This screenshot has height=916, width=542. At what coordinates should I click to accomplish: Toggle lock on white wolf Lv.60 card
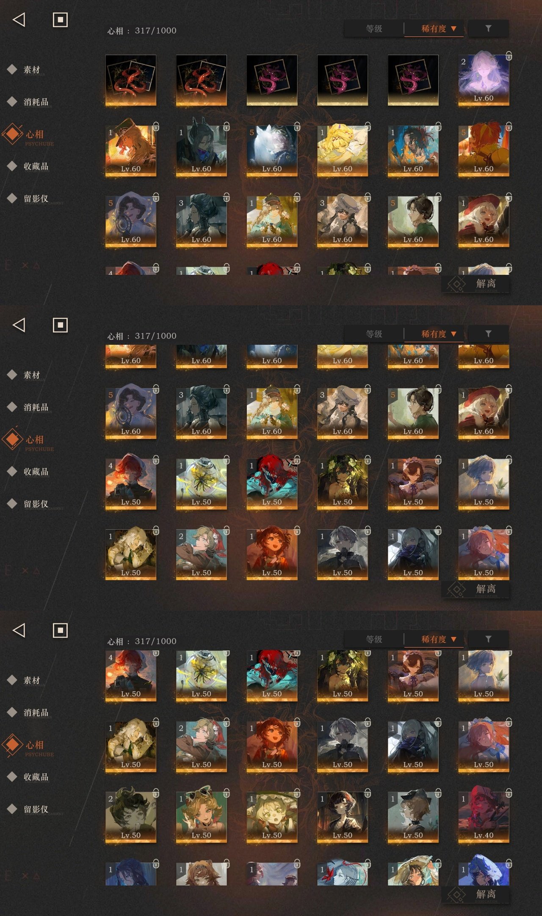(x=297, y=126)
